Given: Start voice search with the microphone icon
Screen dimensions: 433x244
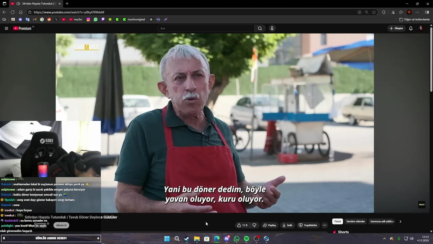Looking at the screenshot, I should [x=272, y=28].
